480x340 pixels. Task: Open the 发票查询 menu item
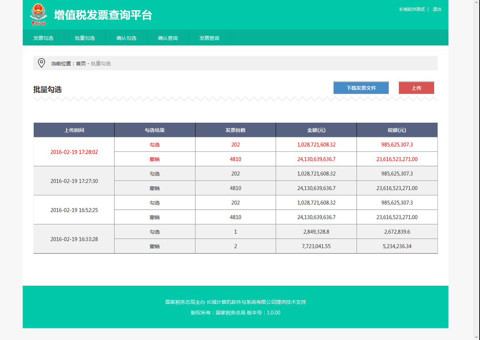pyautogui.click(x=209, y=38)
